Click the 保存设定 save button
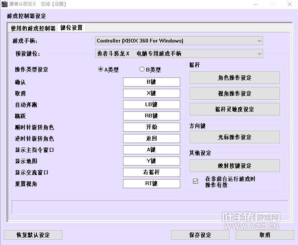Image resolution: width=298 pixels, height=245 pixels. pos(200,235)
